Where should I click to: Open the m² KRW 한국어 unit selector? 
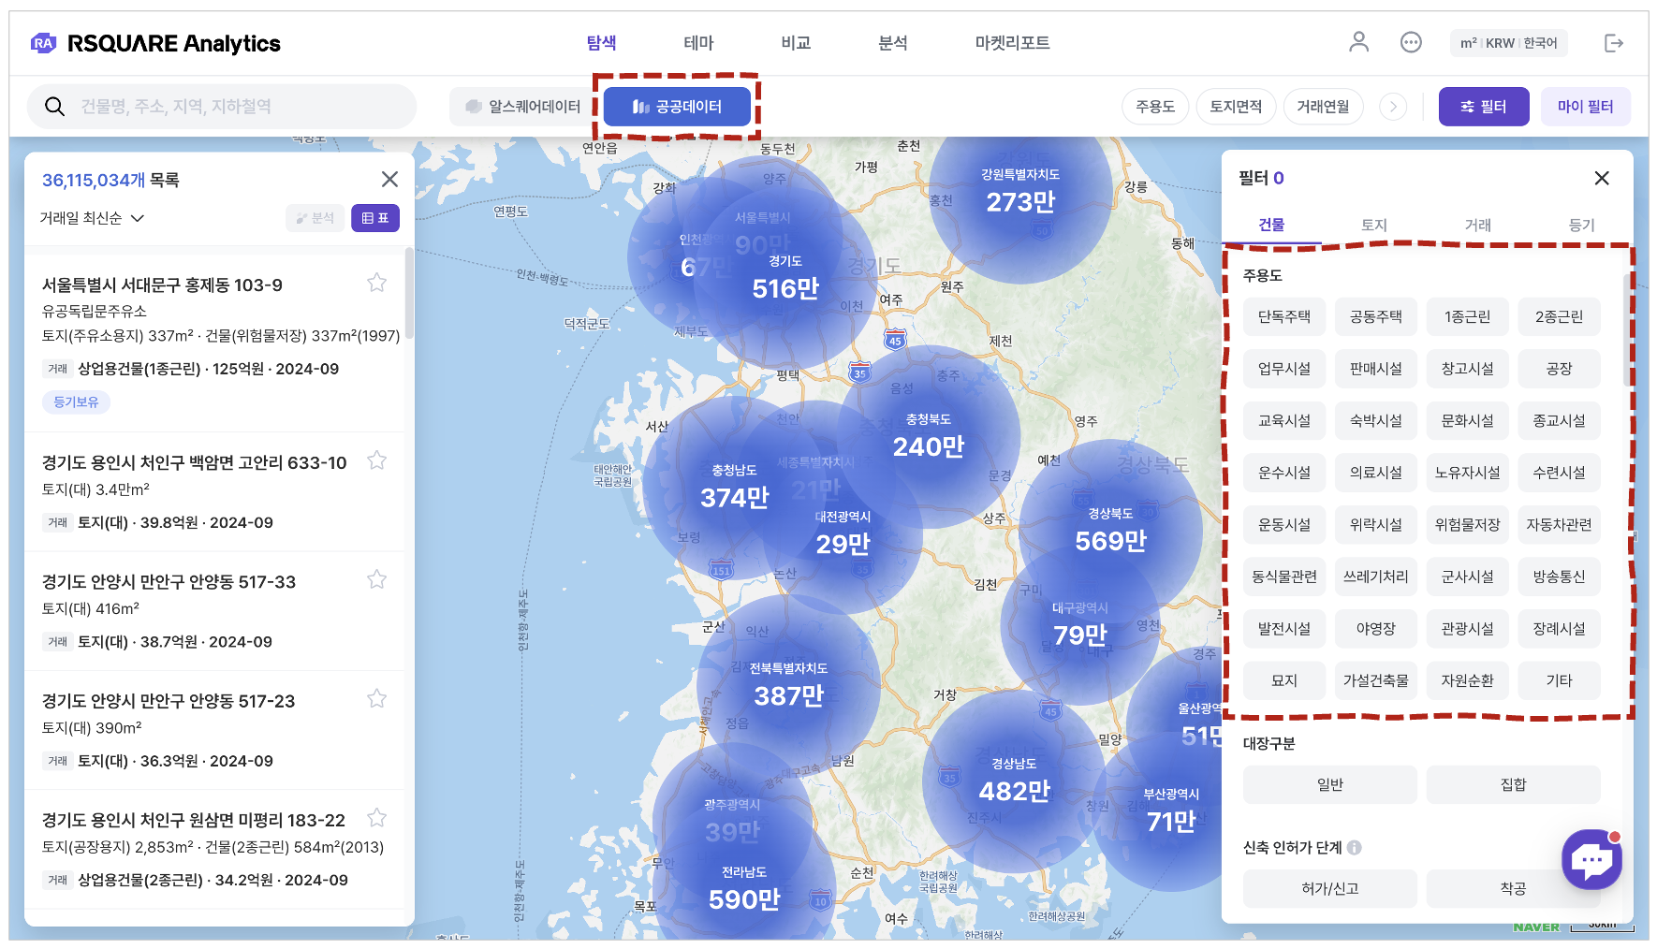tap(1508, 43)
